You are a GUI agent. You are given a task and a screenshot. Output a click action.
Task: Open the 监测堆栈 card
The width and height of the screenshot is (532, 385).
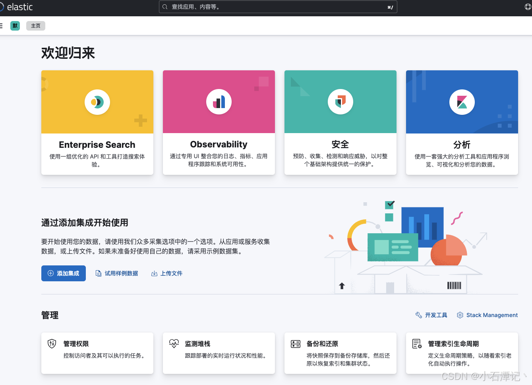tap(219, 353)
